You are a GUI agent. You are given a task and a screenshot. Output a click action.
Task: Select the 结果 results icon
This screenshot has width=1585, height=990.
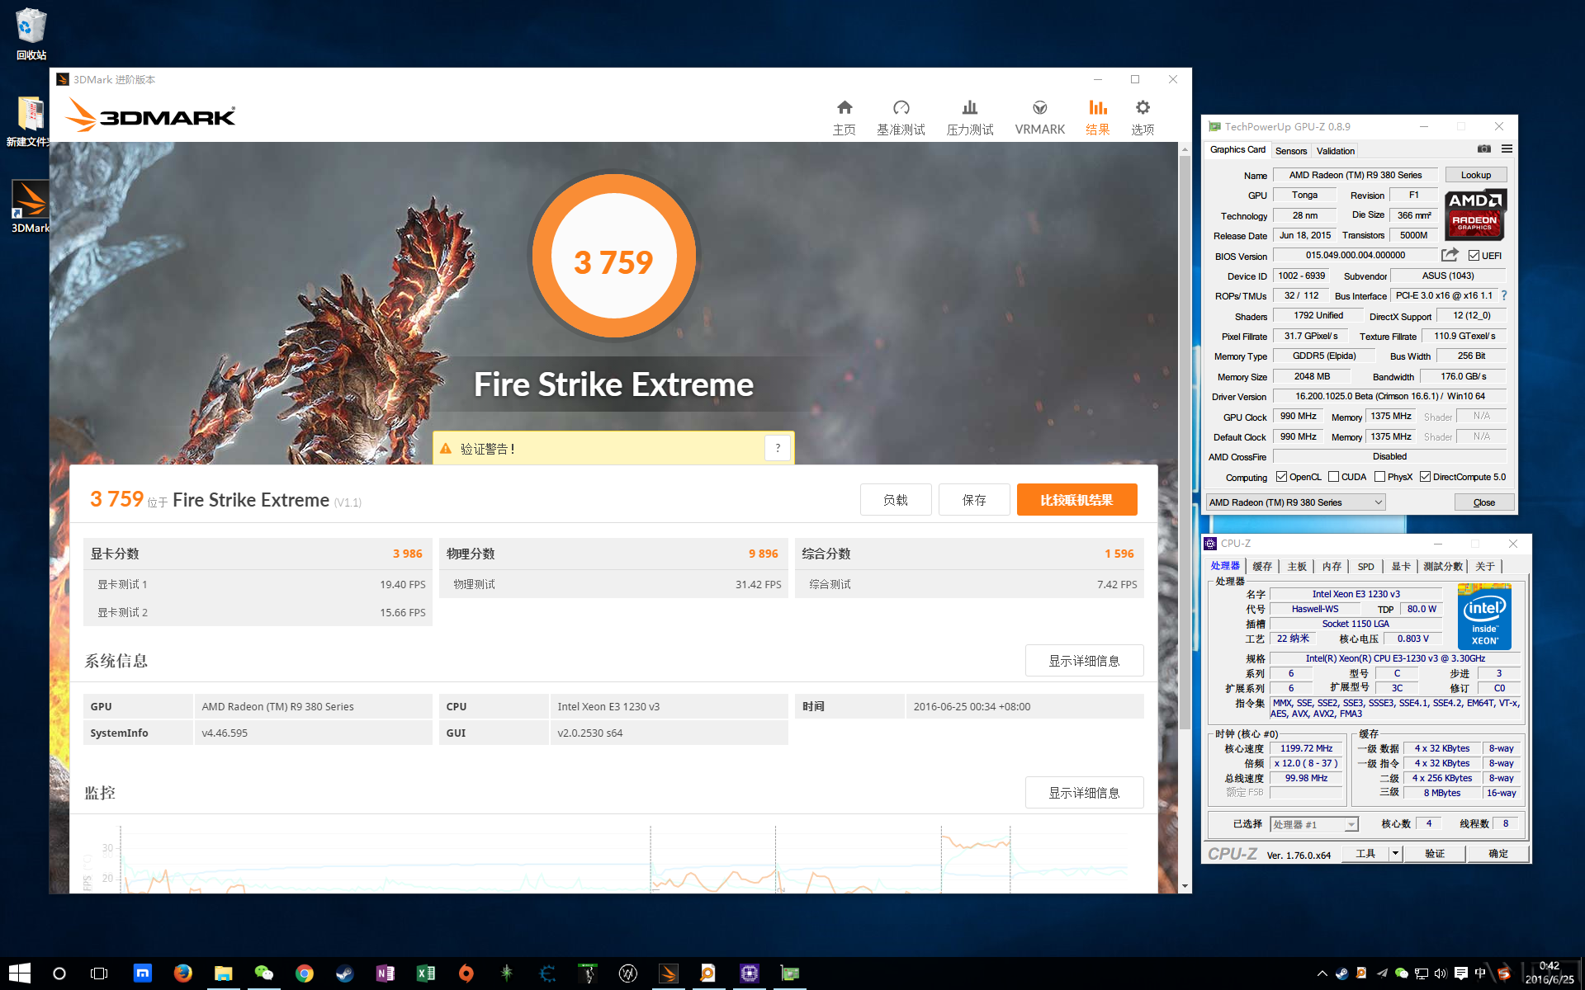1097,117
